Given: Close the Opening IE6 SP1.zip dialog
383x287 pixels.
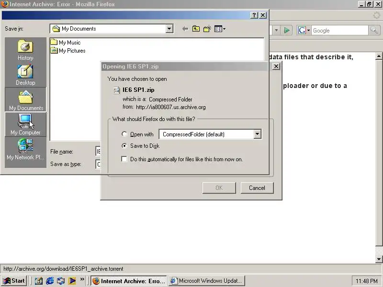Looking at the screenshot, I should pyautogui.click(x=276, y=66).
